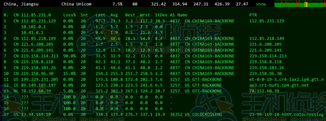Screen dimensions: 326x121
Task: Open hop 10 IP 219.158.96.30
Action: pos(37,74)
